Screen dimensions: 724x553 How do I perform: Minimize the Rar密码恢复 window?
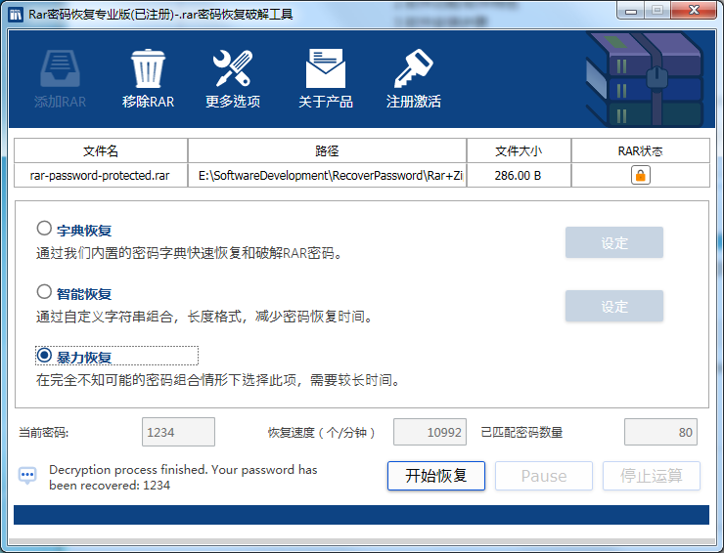[631, 11]
